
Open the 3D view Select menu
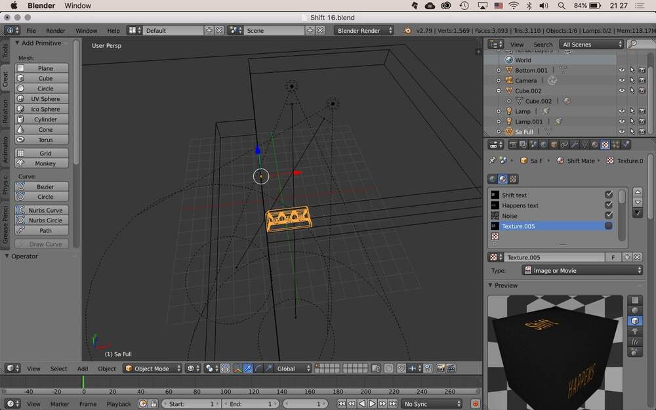tap(58, 369)
